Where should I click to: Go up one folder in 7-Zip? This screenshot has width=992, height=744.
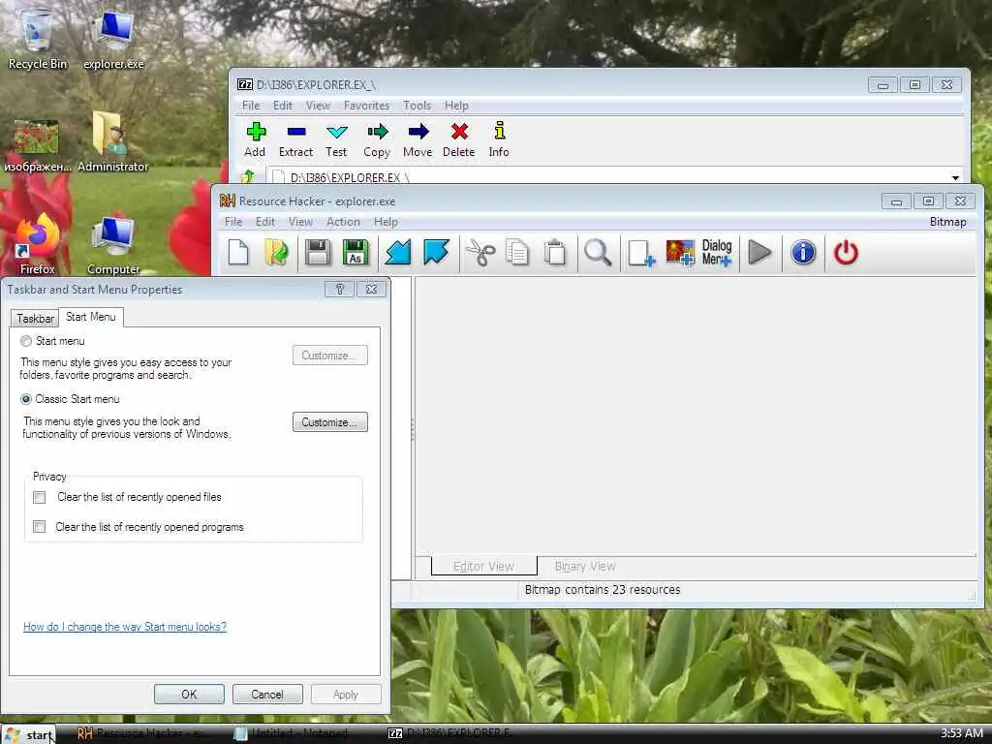point(248,176)
